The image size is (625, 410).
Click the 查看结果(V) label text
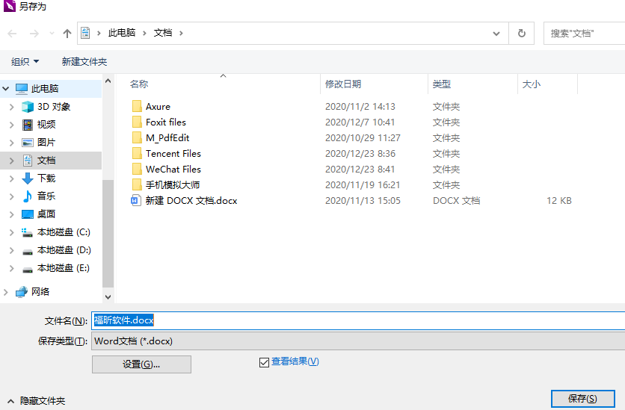point(295,361)
